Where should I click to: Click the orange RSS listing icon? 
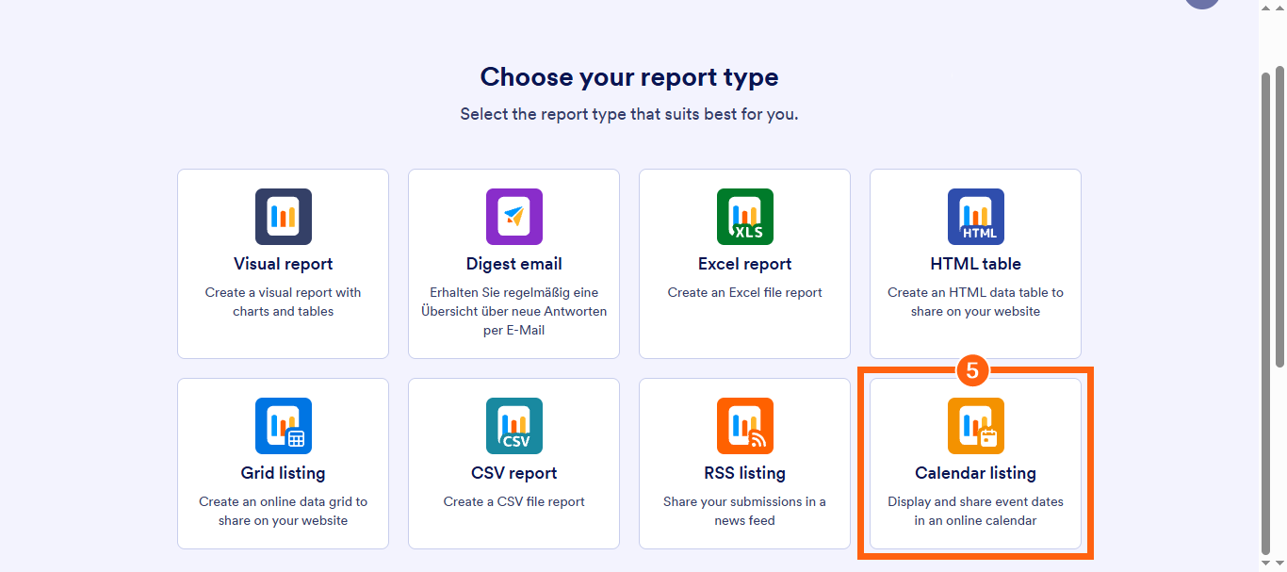pyautogui.click(x=745, y=426)
